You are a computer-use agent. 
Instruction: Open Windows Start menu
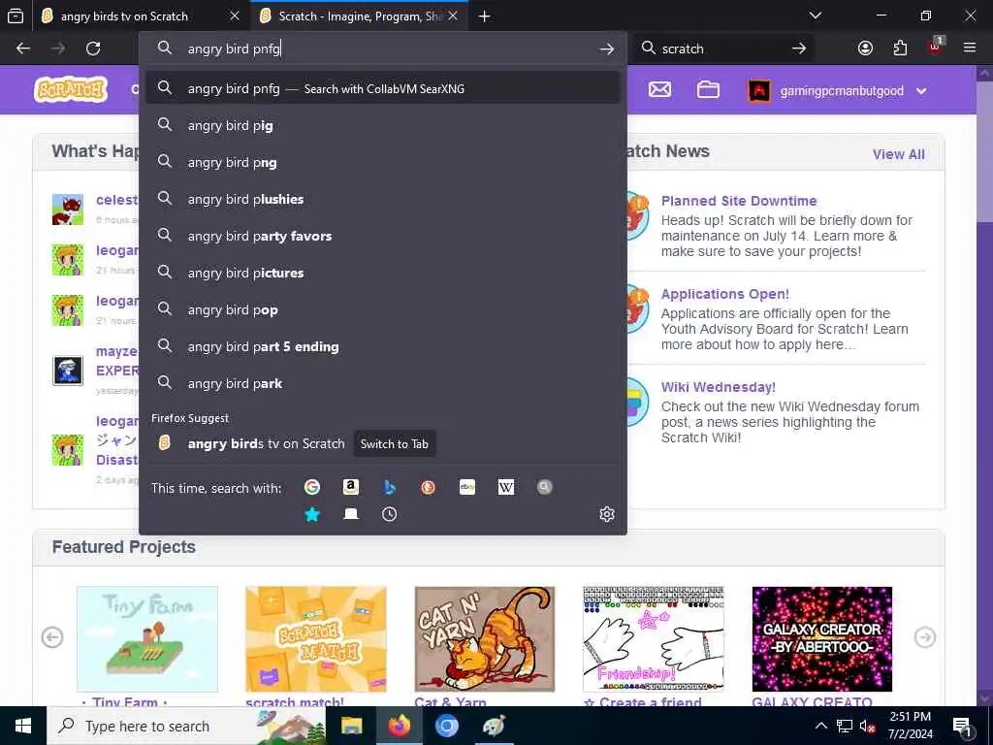coord(23,726)
